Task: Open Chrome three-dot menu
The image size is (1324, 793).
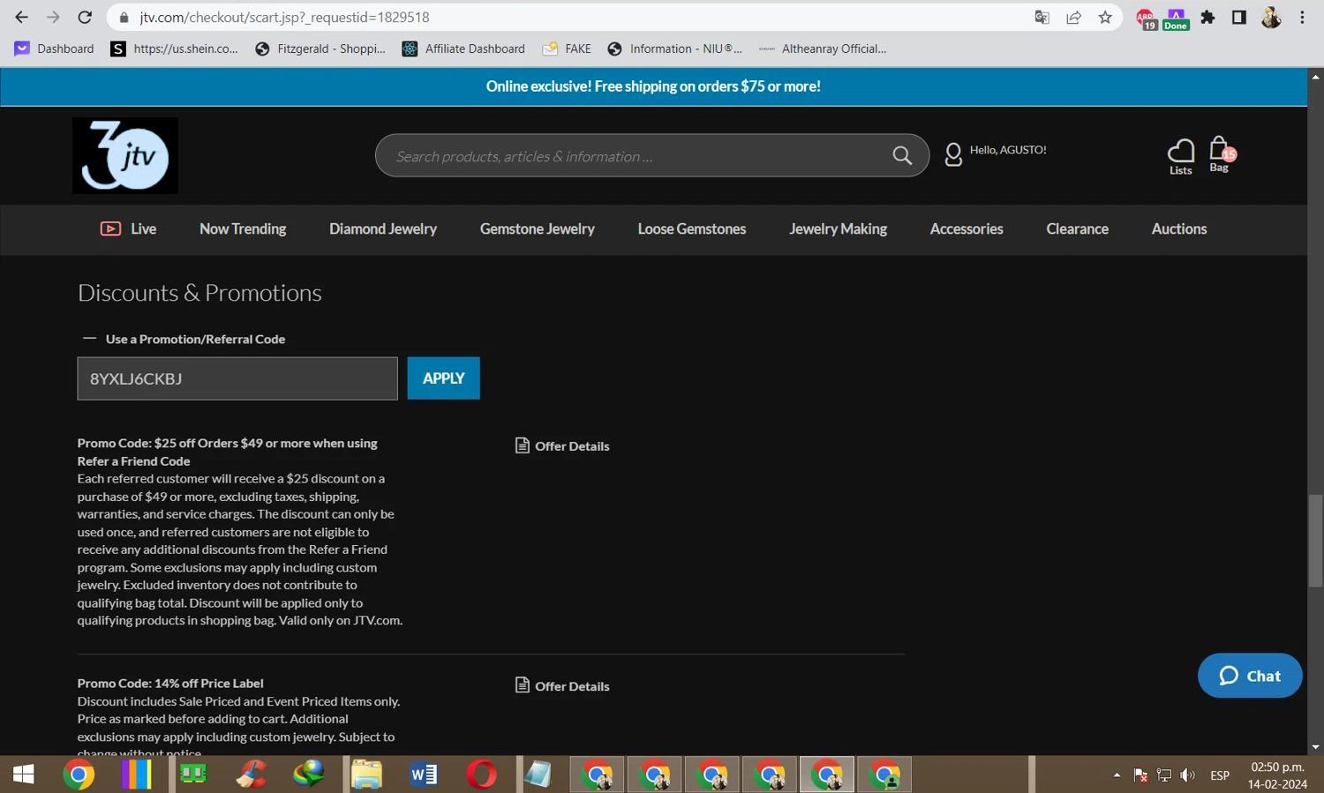Action: [x=1302, y=17]
